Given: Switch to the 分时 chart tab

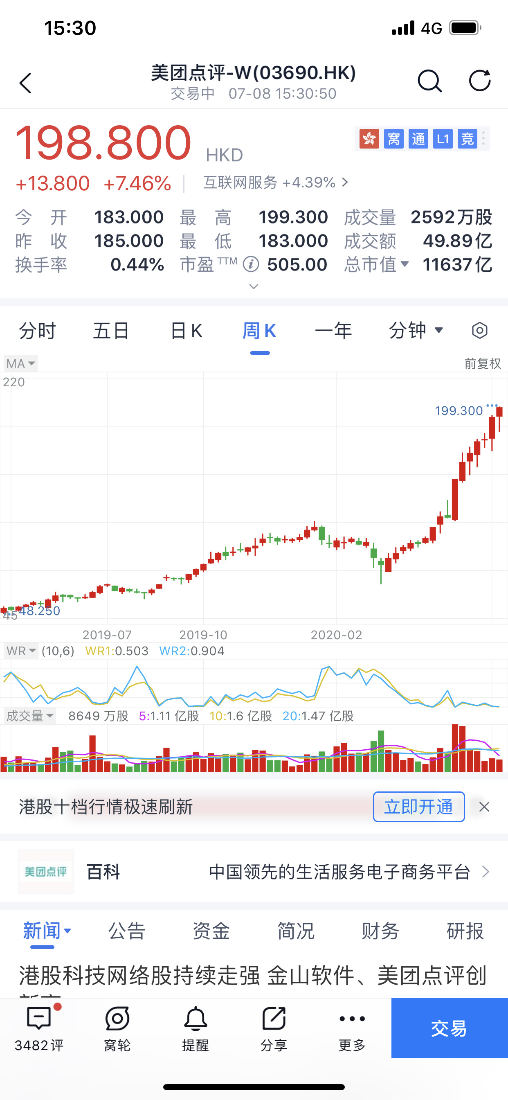Looking at the screenshot, I should (37, 331).
